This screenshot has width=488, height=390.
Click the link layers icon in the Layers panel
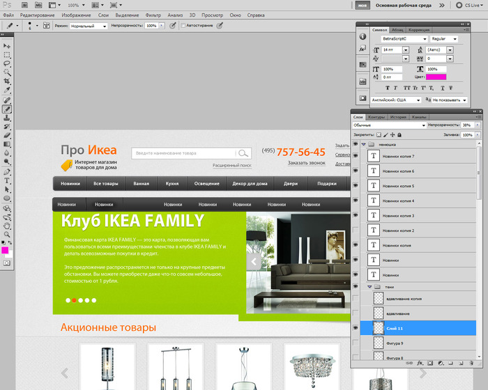[410, 363]
